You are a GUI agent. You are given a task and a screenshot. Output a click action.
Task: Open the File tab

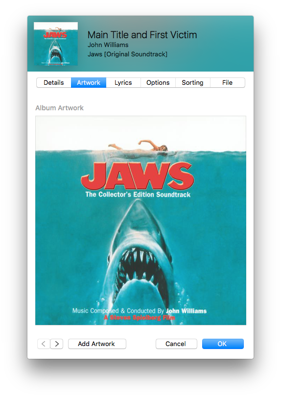point(228,82)
